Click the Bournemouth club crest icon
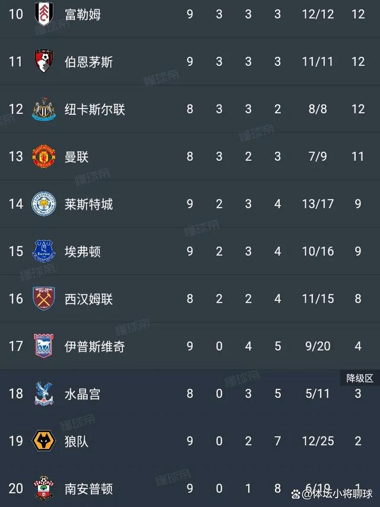Viewport: 380px width, 507px height. point(44,62)
